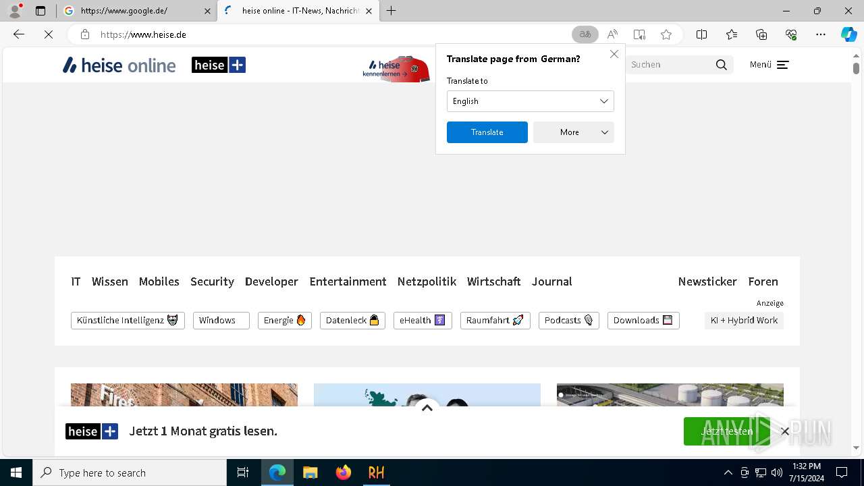864x486 pixels.
Task: Open the tab actions menu icon
Action: [40, 11]
